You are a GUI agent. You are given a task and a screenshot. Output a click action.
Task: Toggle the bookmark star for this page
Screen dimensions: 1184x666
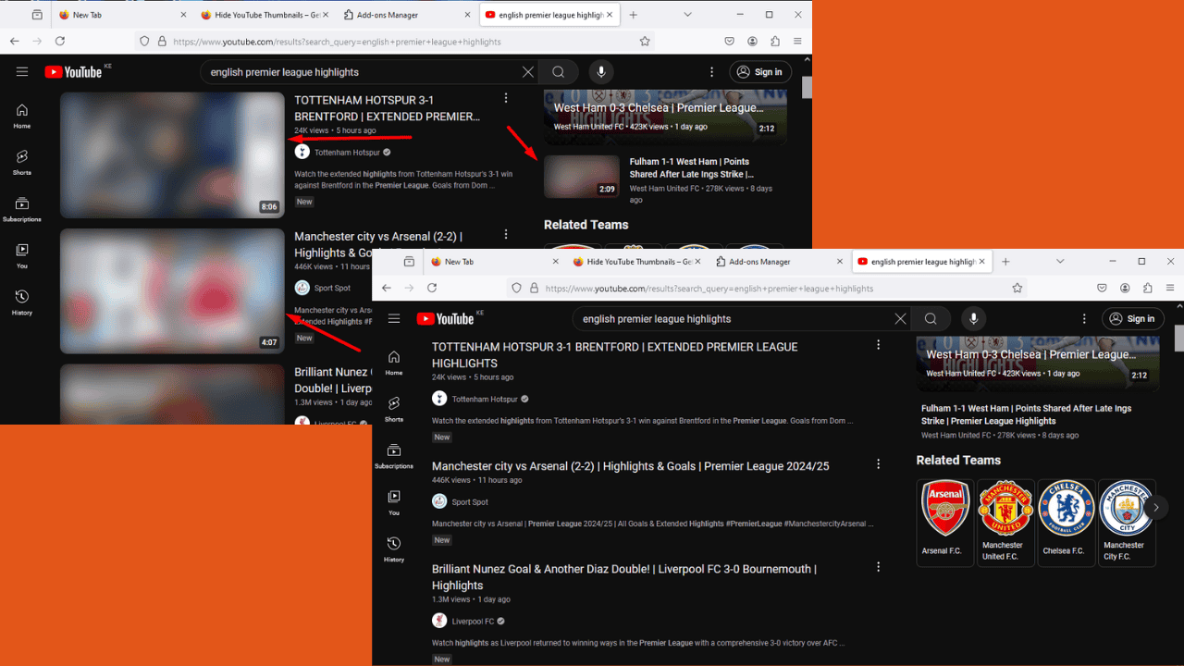tap(1016, 288)
